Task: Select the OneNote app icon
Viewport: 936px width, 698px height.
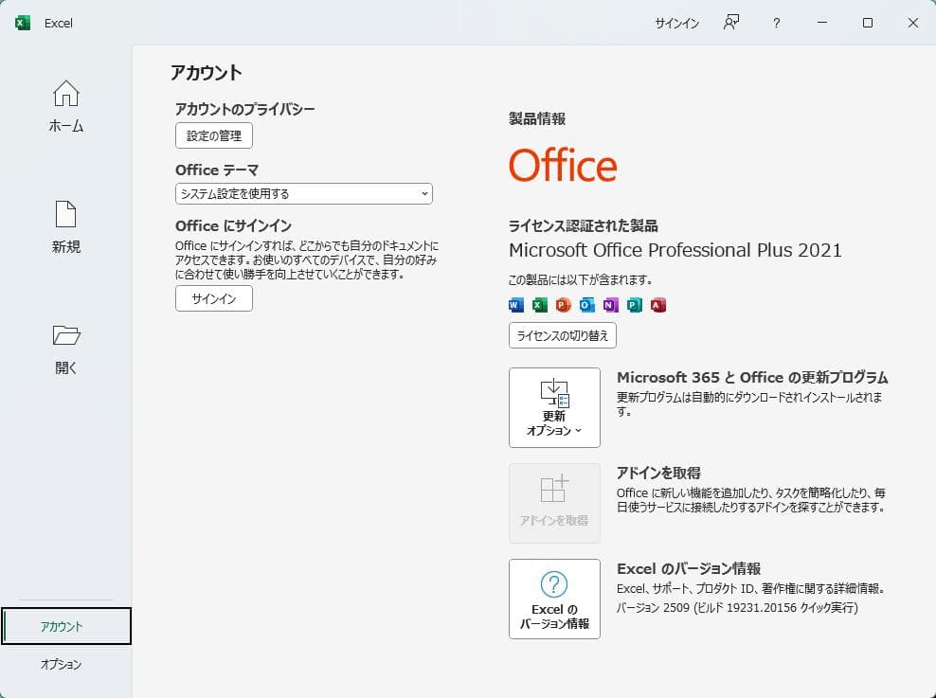Action: (x=610, y=305)
